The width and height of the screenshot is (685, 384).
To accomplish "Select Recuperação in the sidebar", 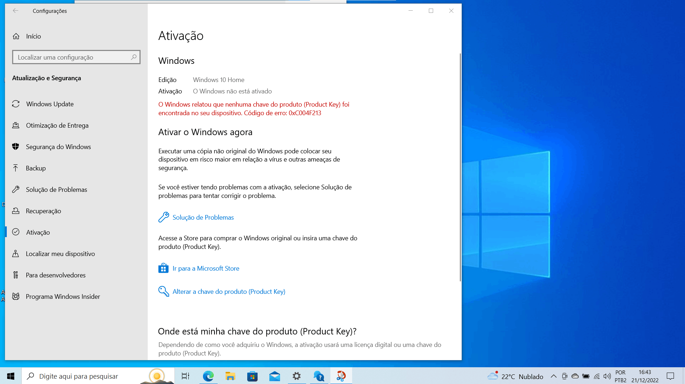I will pos(76,211).
